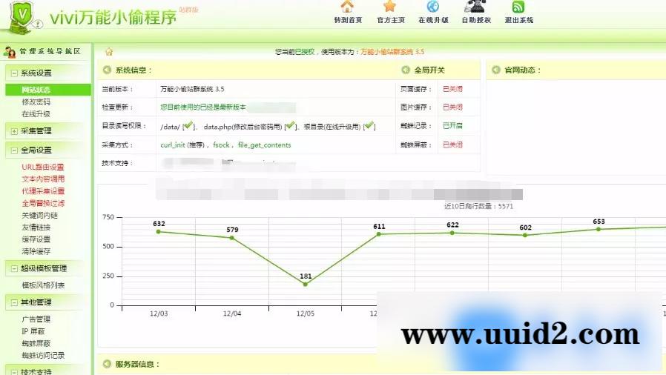The height and width of the screenshot is (375, 666).
Task: Click the chart data point labeled 602
Action: tap(525, 235)
